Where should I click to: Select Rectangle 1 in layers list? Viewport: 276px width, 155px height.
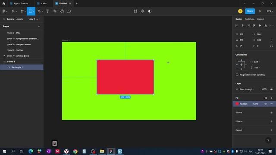point(22,67)
